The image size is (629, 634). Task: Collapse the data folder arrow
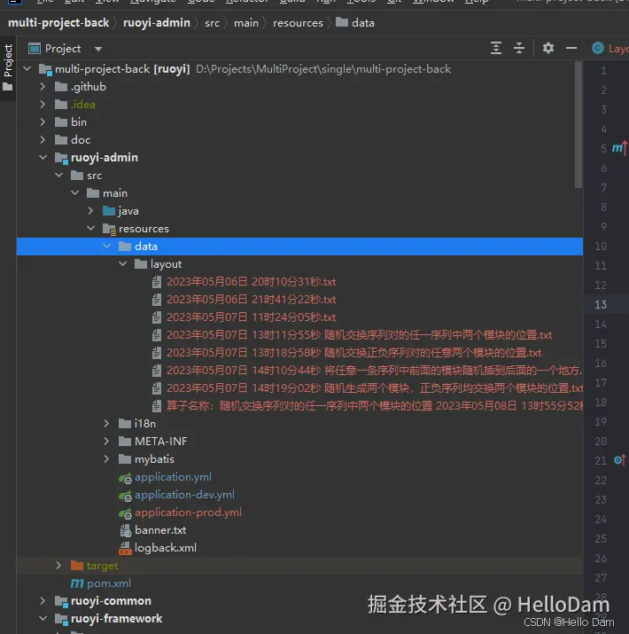106,247
